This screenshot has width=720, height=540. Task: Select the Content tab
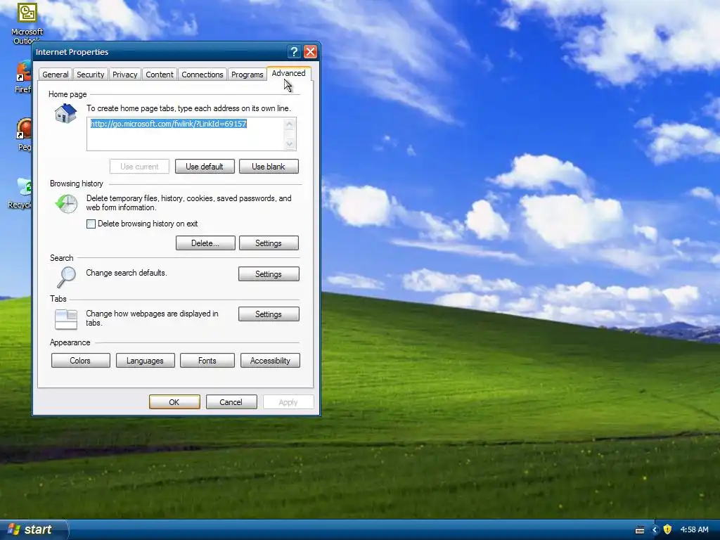point(160,75)
